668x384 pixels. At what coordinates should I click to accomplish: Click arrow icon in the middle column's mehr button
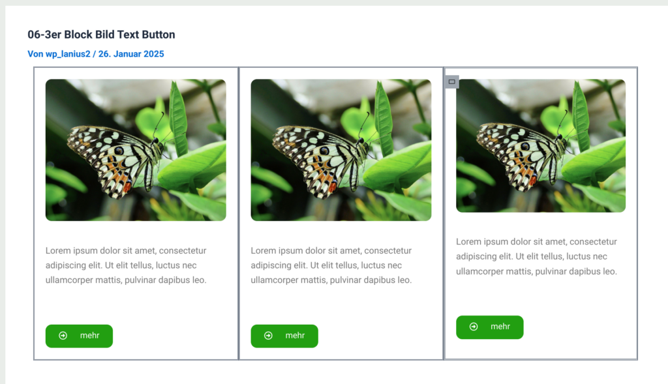pos(268,336)
